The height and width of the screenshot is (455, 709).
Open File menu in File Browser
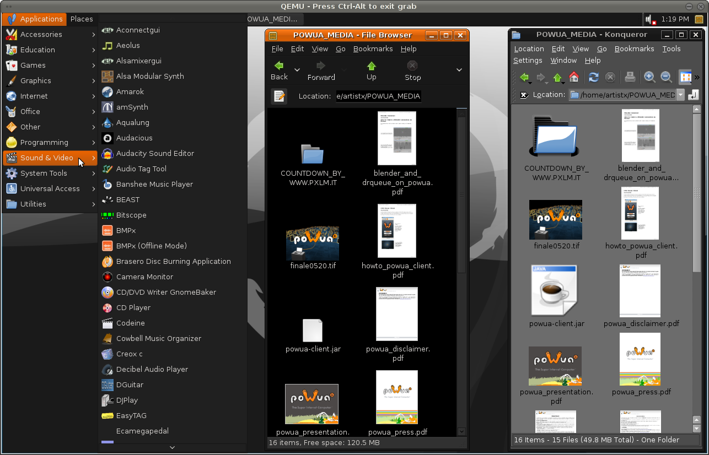click(x=277, y=48)
